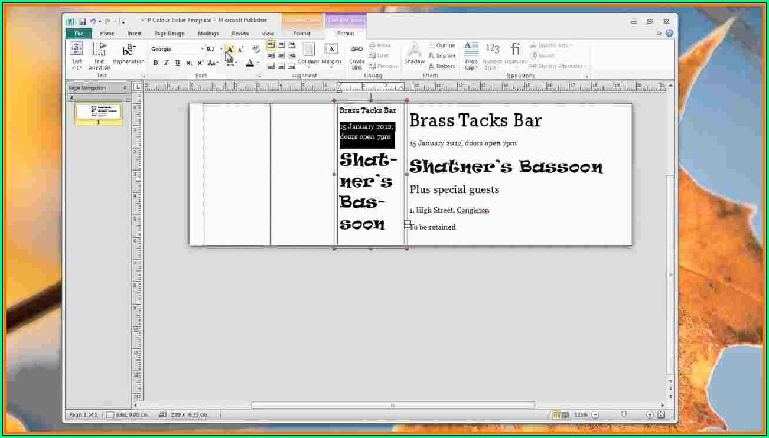Click the Grow Font size icon
The width and height of the screenshot is (769, 438).
[230, 50]
